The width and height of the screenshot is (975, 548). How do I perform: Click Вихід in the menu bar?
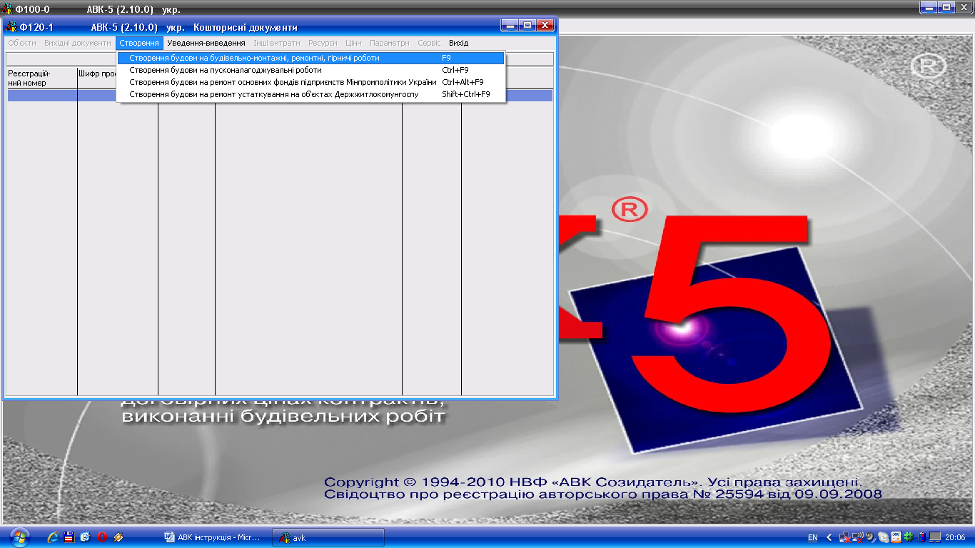pyautogui.click(x=458, y=43)
